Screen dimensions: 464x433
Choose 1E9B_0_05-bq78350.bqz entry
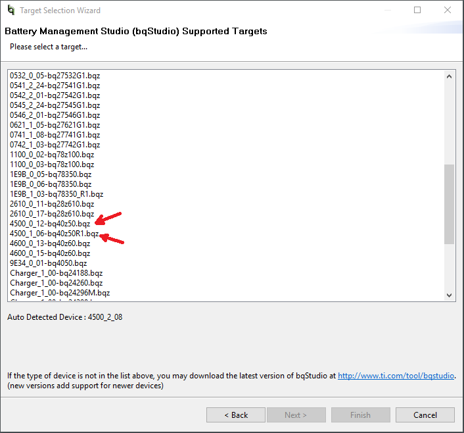tap(51, 174)
